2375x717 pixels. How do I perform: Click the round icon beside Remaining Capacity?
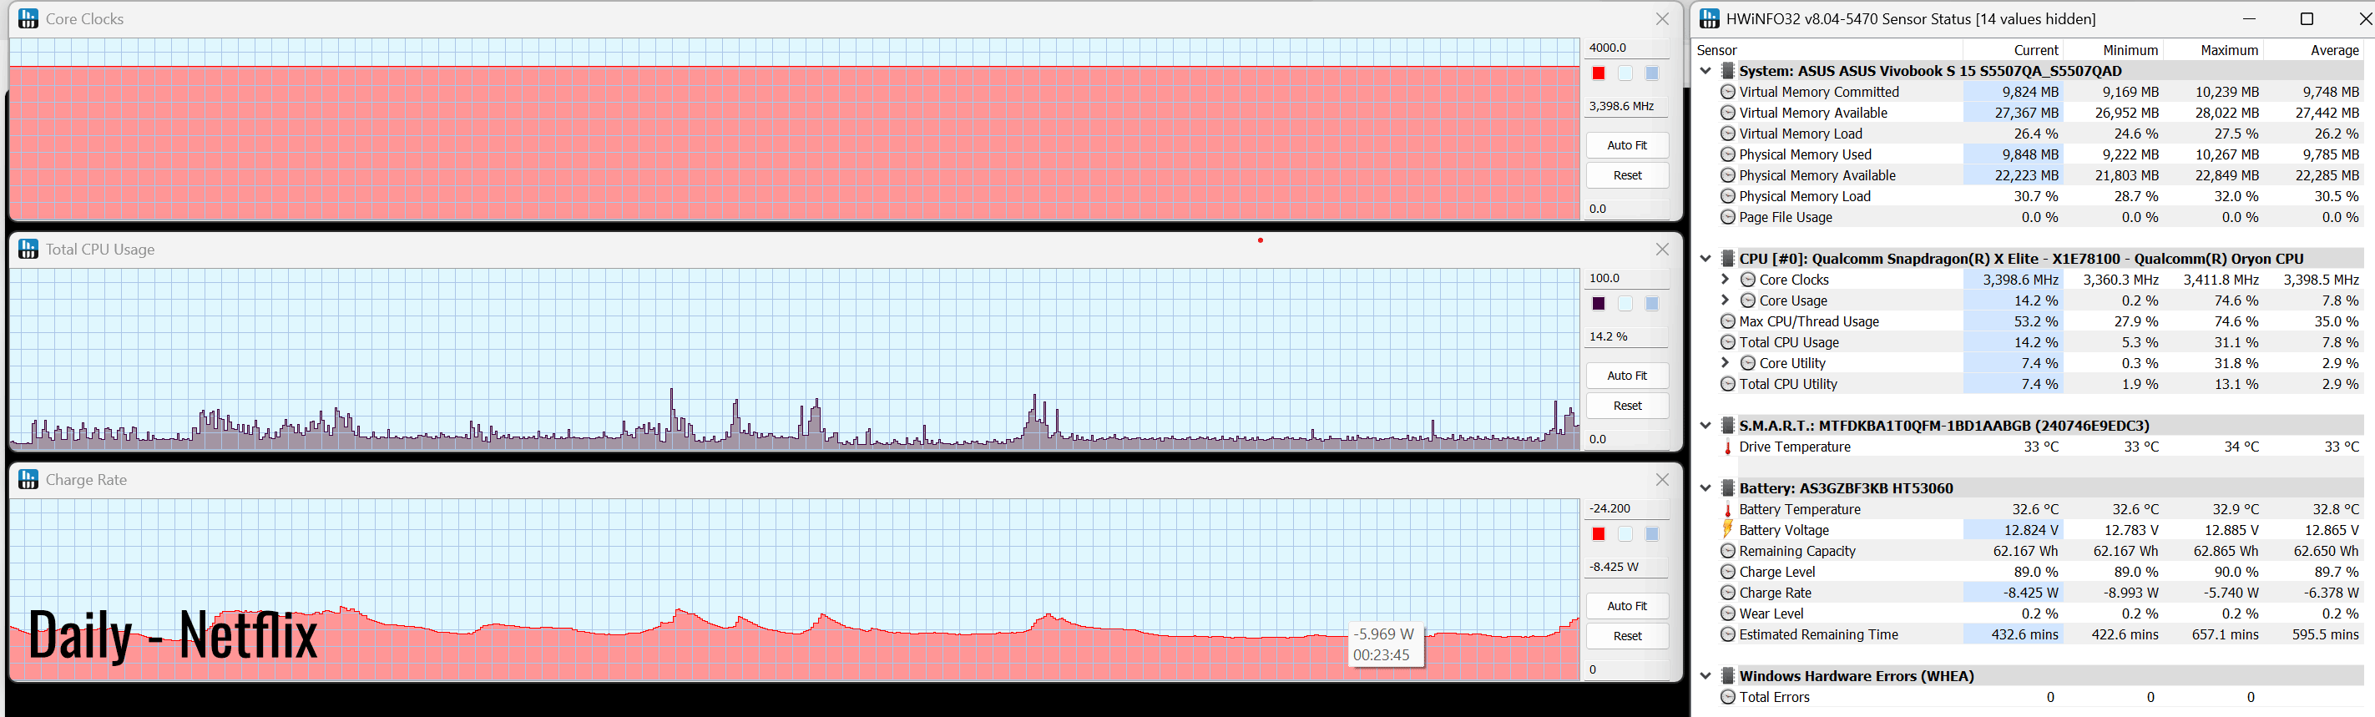pyautogui.click(x=1728, y=551)
